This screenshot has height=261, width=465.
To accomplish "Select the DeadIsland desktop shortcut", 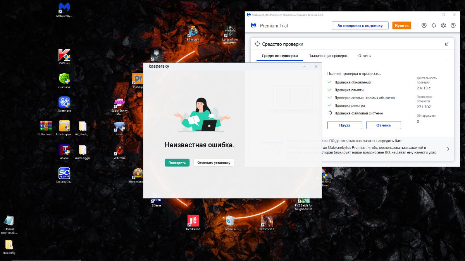I will pyautogui.click(x=193, y=223).
